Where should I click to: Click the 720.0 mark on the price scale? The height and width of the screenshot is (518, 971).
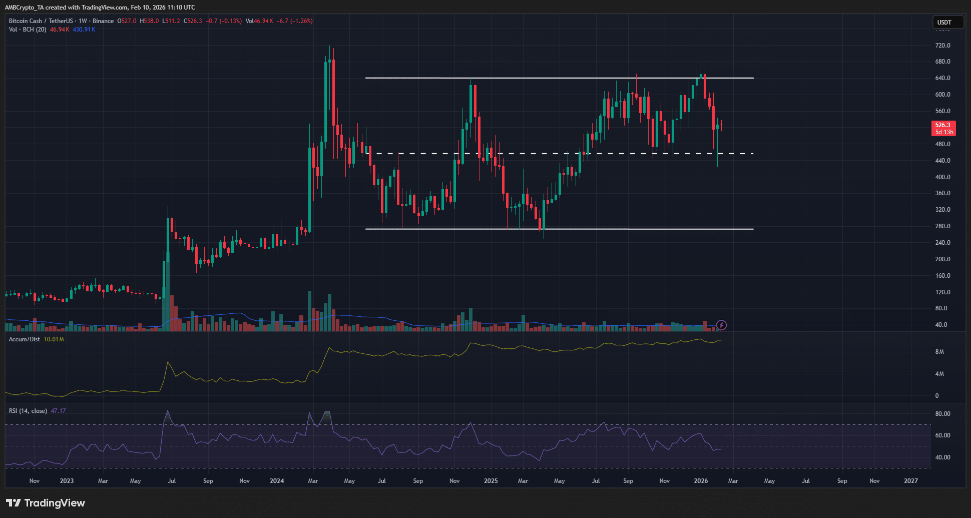(942, 46)
